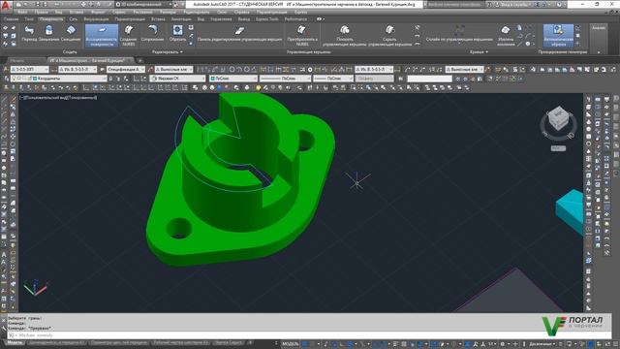
Task: Open the Спецификация table style dropdown
Action: click(126, 69)
